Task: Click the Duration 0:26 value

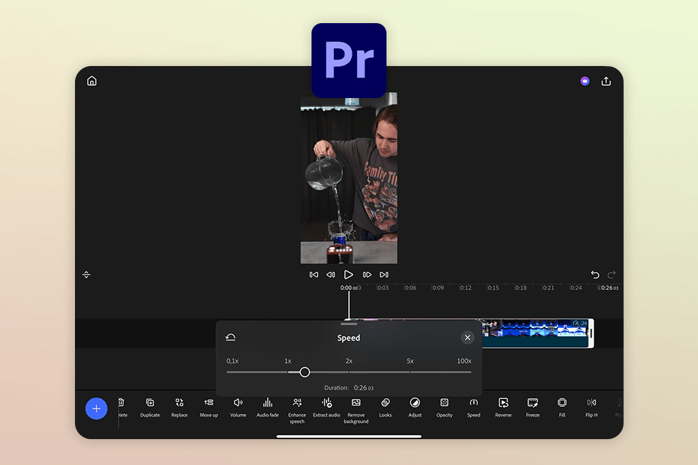Action: click(364, 387)
